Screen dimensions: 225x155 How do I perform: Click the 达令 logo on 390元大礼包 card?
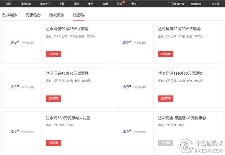click(x=22, y=131)
